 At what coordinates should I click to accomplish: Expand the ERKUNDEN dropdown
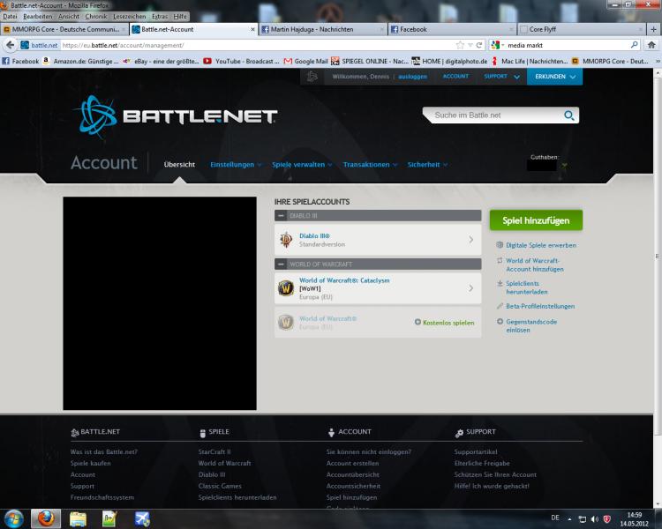(x=555, y=78)
